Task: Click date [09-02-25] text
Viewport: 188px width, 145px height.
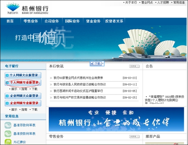Action: [130, 97]
